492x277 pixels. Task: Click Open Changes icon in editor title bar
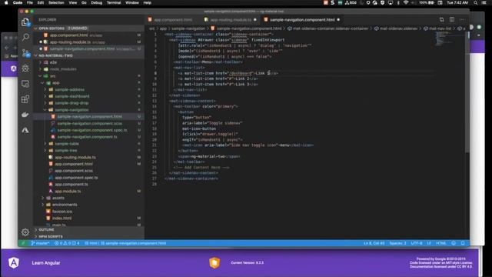pyautogui.click(x=441, y=19)
